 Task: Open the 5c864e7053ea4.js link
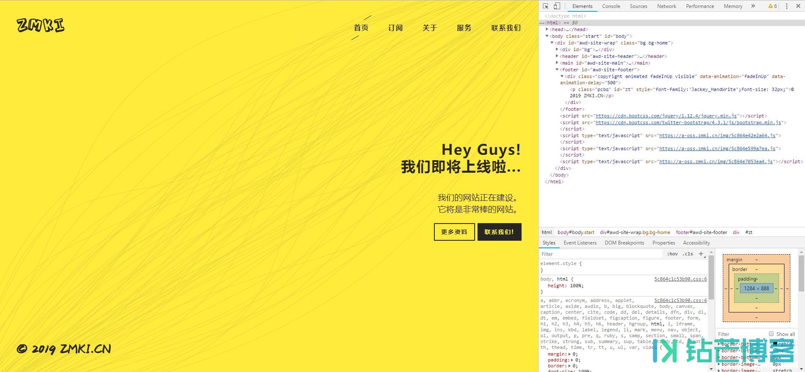(716, 161)
